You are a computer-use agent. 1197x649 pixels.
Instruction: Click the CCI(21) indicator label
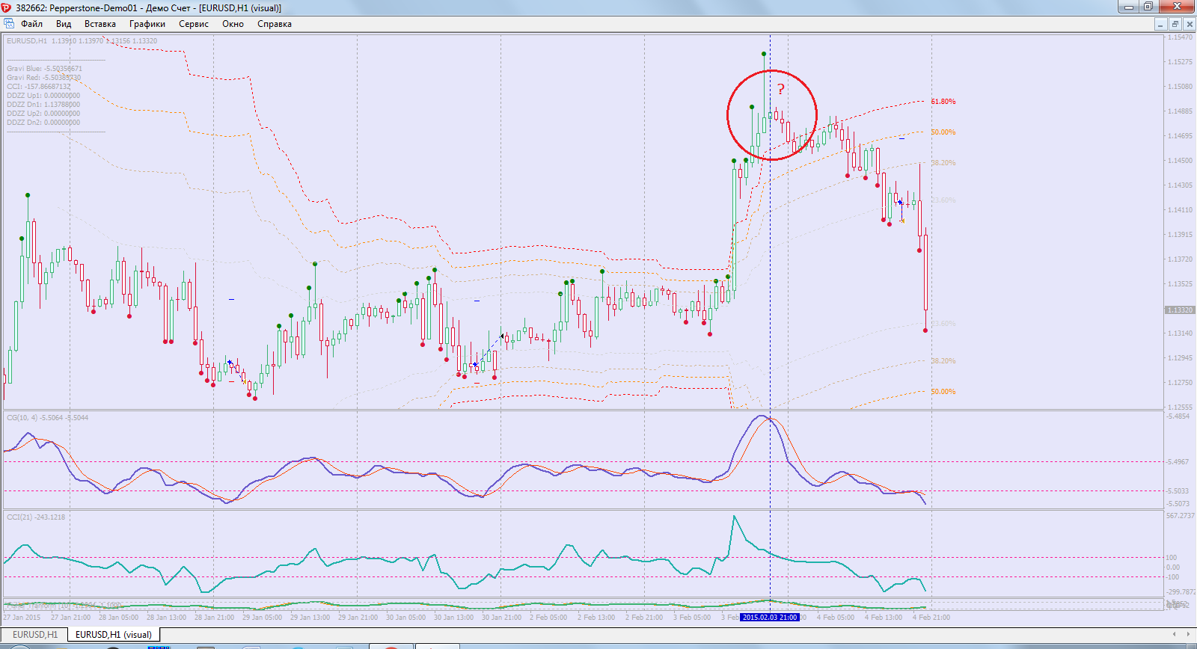point(36,517)
